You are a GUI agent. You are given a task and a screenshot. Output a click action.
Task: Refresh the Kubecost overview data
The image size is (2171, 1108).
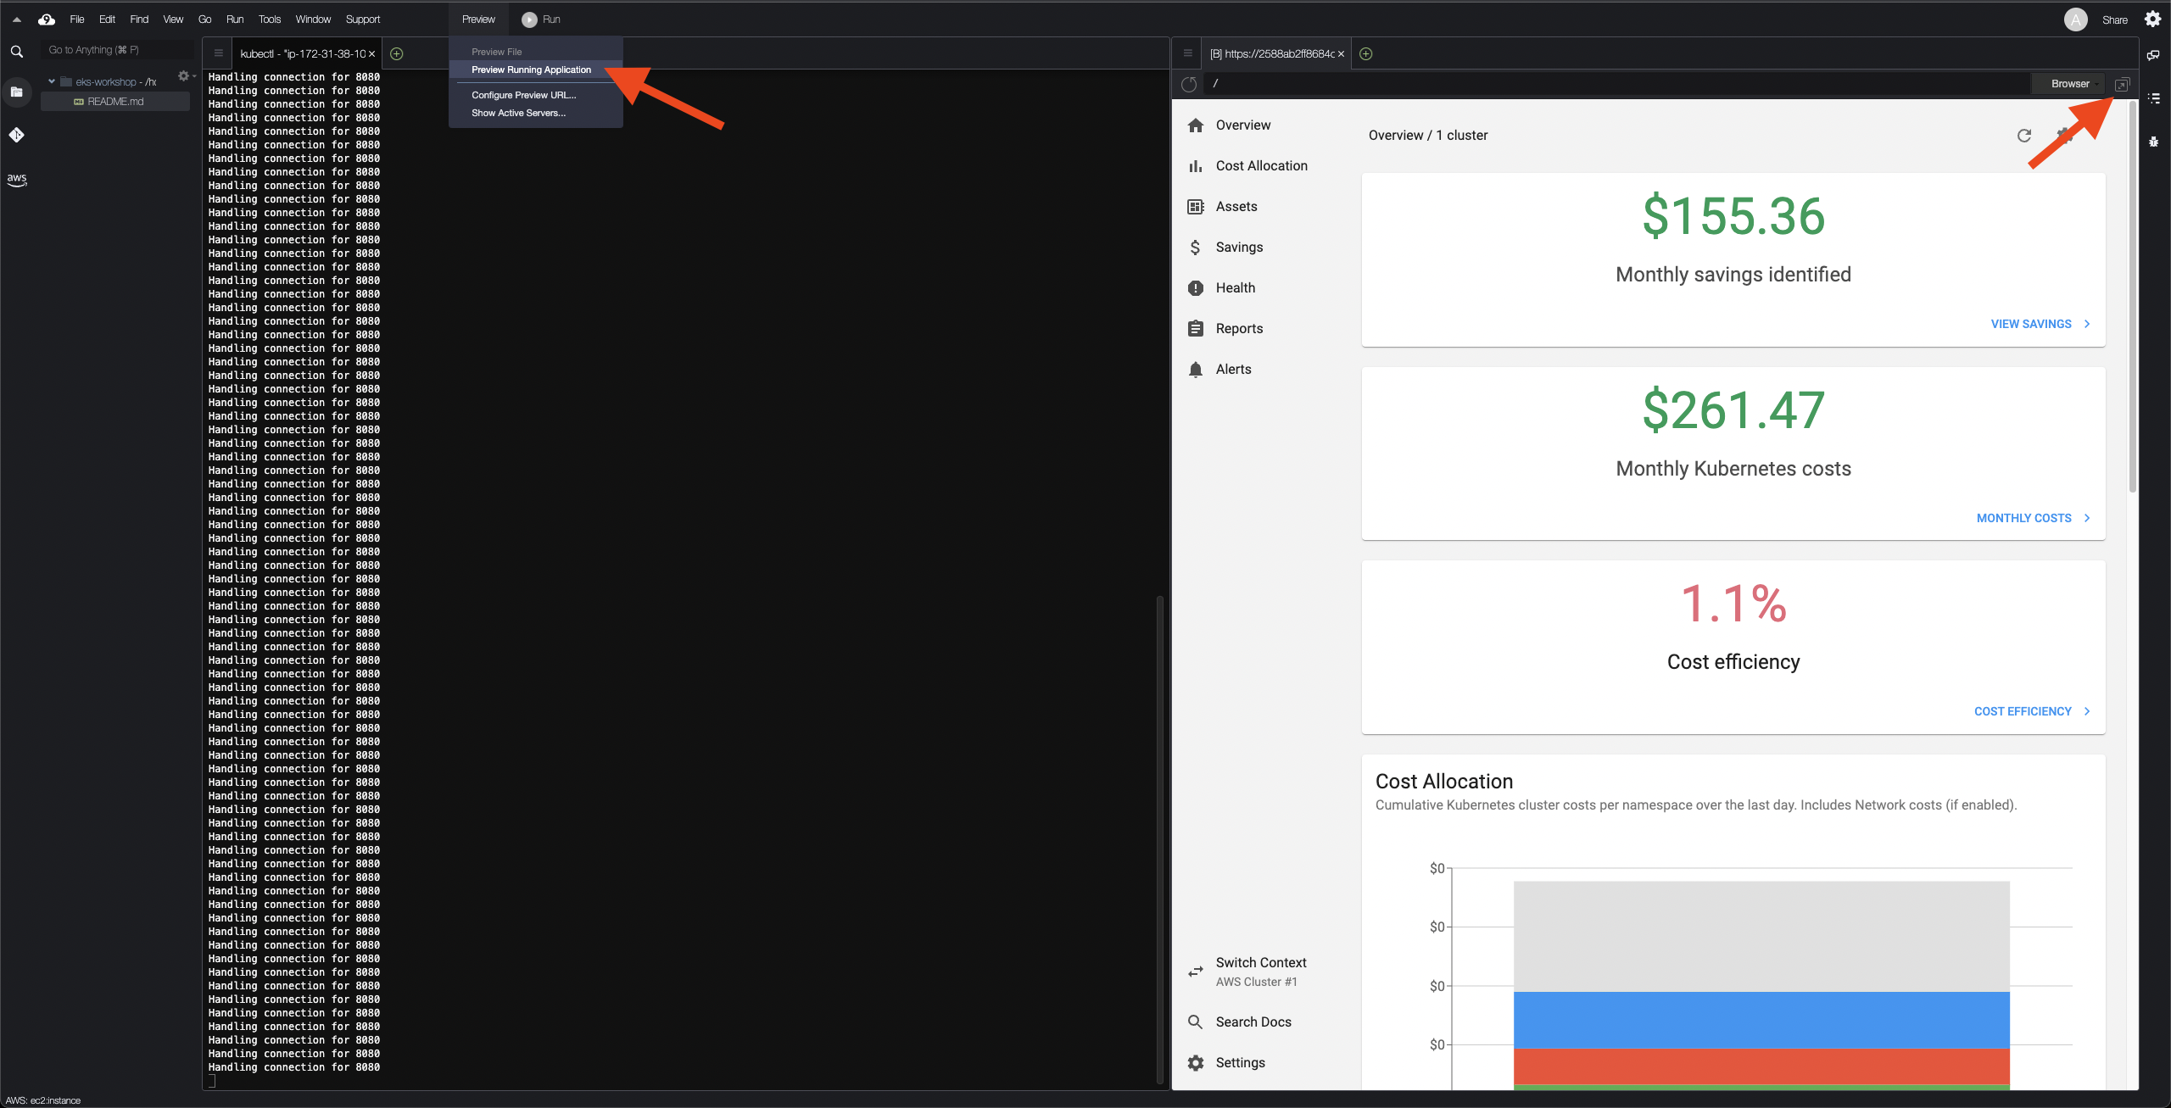click(x=2024, y=136)
